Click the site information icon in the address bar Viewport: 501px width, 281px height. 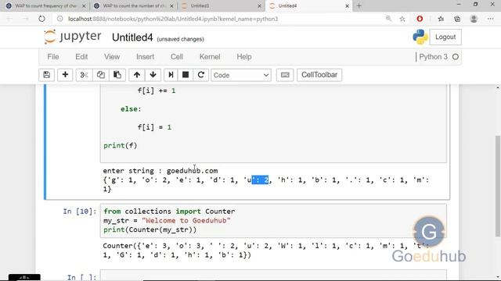click(59, 19)
